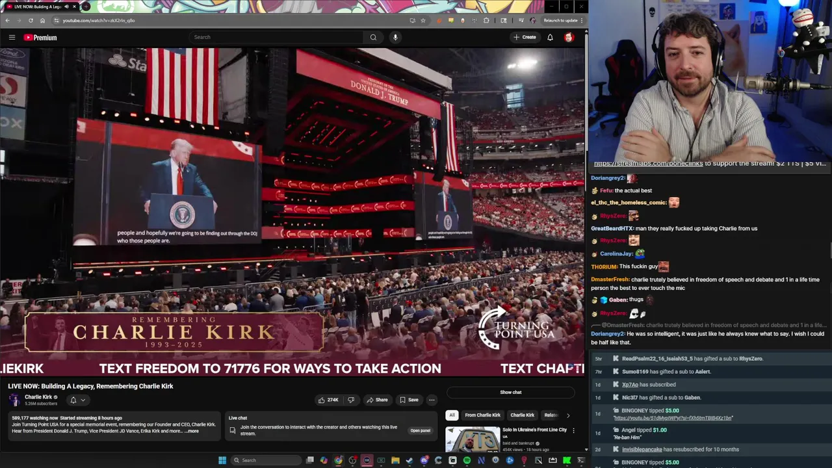Open File Explorer from the taskbar
This screenshot has width=832, height=468.
click(395, 460)
